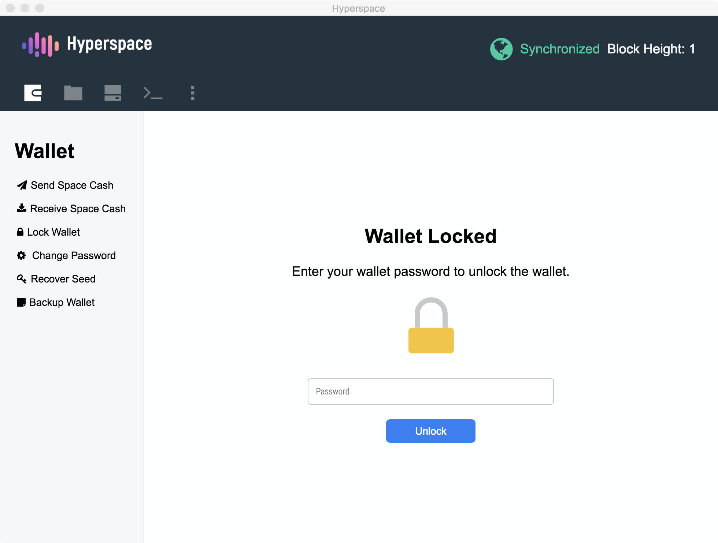Click the gear icon beside Change Password
Screen dimensions: 718x543
(21, 255)
